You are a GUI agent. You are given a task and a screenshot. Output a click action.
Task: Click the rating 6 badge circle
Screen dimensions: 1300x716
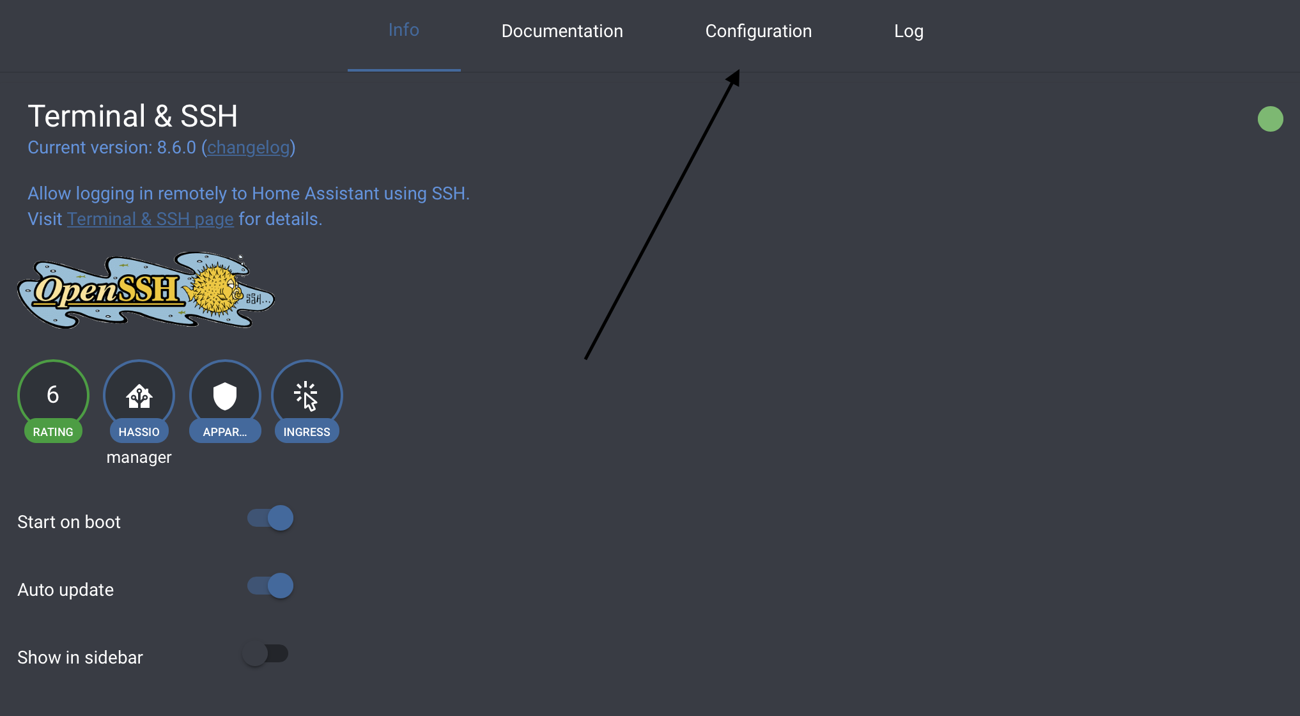click(x=53, y=394)
